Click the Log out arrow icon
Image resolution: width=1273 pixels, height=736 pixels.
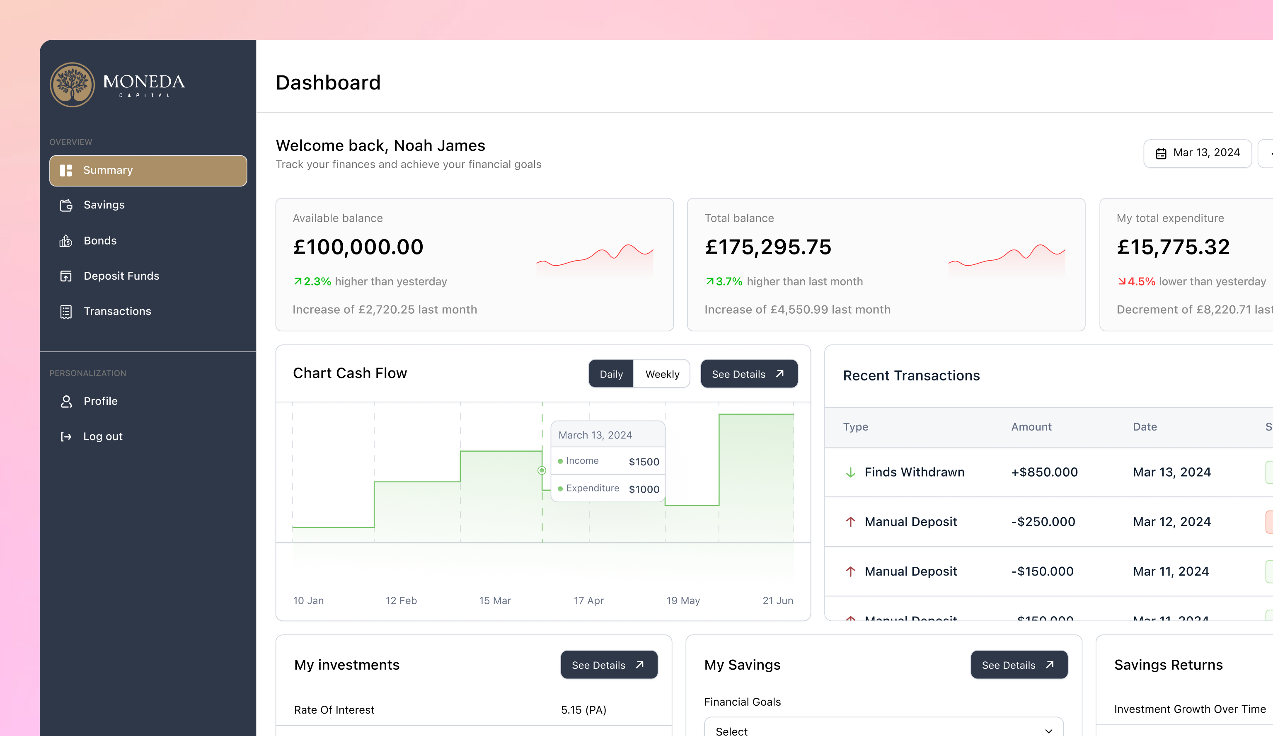[65, 436]
